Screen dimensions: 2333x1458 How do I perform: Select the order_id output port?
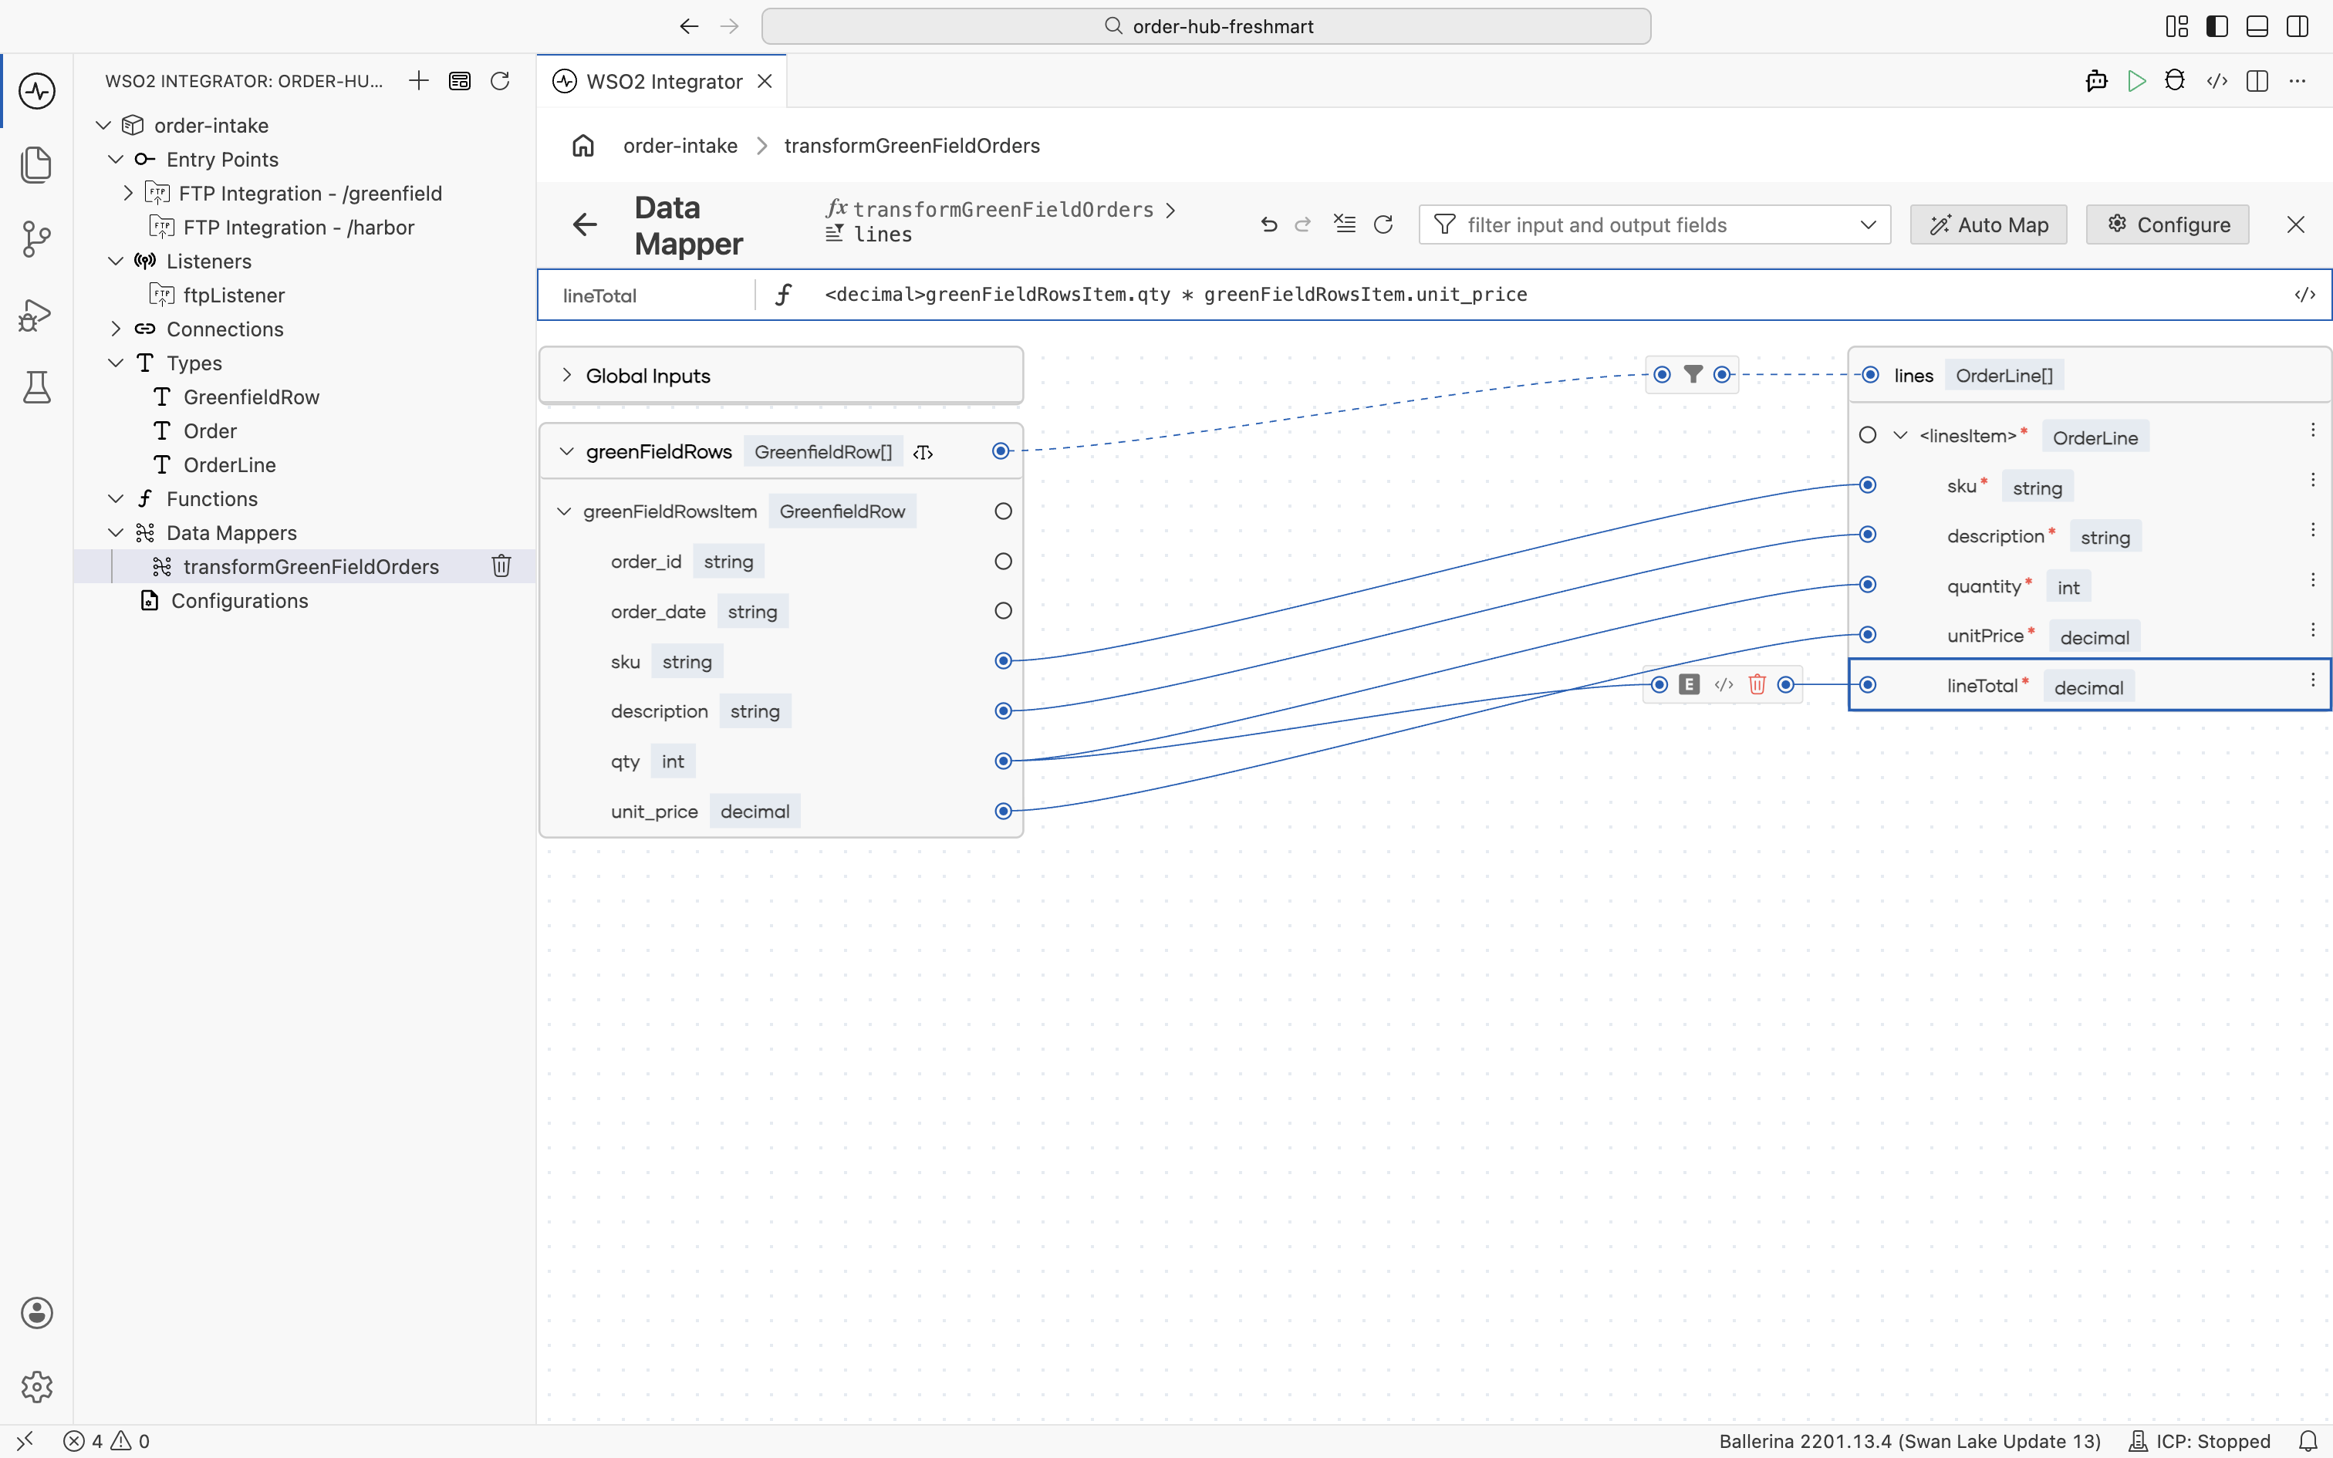pyautogui.click(x=1004, y=562)
